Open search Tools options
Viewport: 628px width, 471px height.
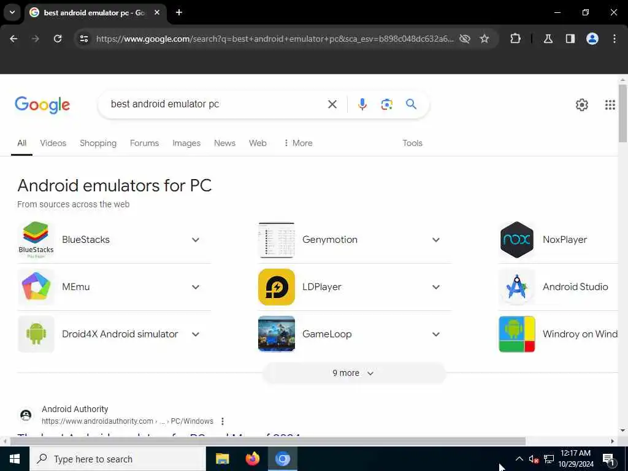[x=412, y=143]
